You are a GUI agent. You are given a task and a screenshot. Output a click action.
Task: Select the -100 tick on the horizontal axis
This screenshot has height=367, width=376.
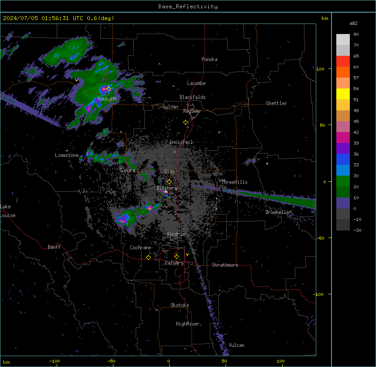(55, 361)
